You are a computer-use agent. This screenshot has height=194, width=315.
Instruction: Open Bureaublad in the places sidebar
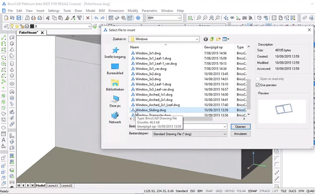(x=115, y=69)
